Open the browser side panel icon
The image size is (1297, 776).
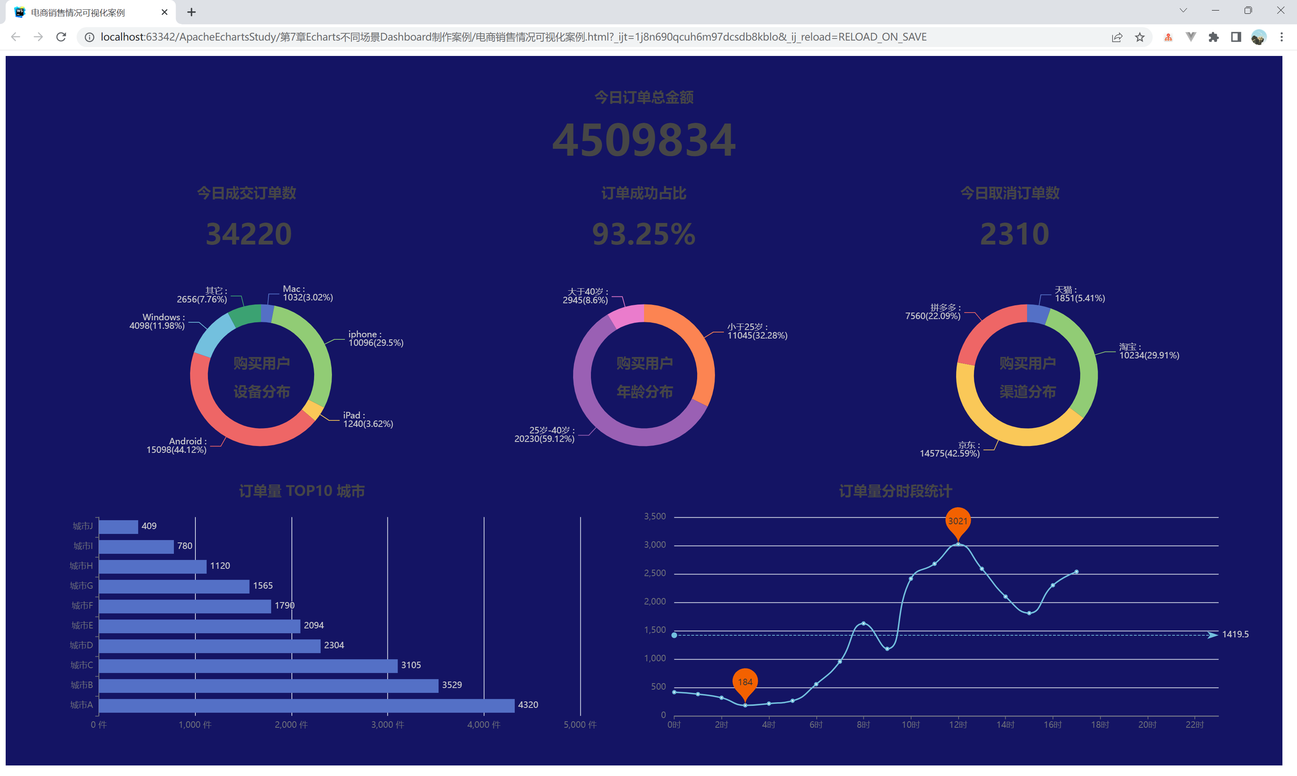pyautogui.click(x=1236, y=36)
